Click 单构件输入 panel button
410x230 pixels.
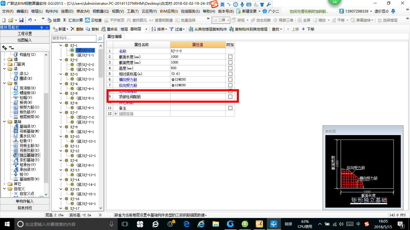25,201
